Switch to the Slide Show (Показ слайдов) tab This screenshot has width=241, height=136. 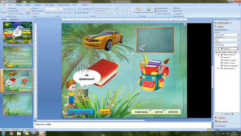click(x=49, y=5)
